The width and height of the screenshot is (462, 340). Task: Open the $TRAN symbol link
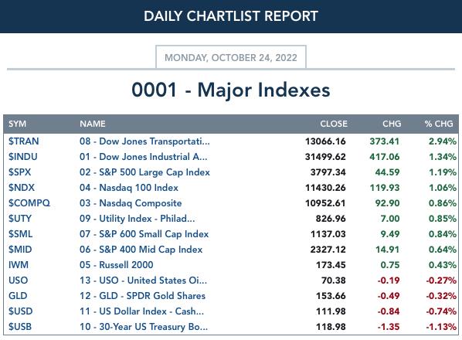click(x=24, y=141)
